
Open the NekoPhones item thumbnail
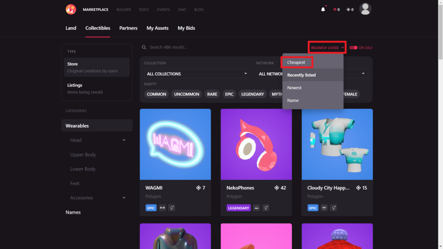coord(256,144)
